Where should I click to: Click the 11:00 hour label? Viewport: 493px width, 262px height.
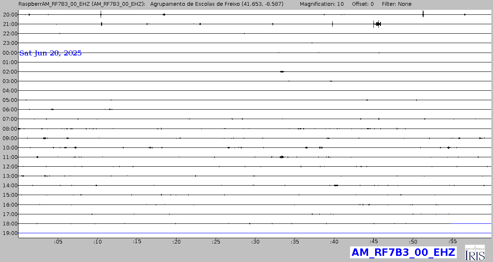pos(10,157)
